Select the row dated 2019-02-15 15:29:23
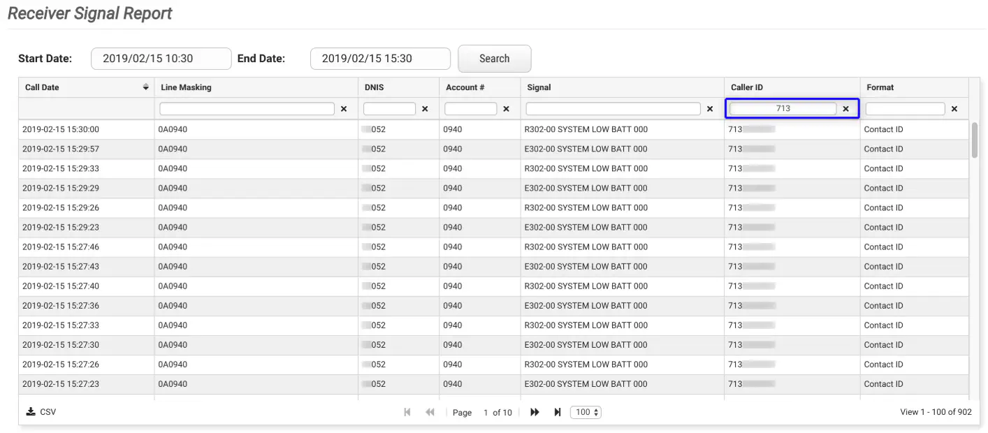Screen dimensions: 988x433 pos(493,227)
